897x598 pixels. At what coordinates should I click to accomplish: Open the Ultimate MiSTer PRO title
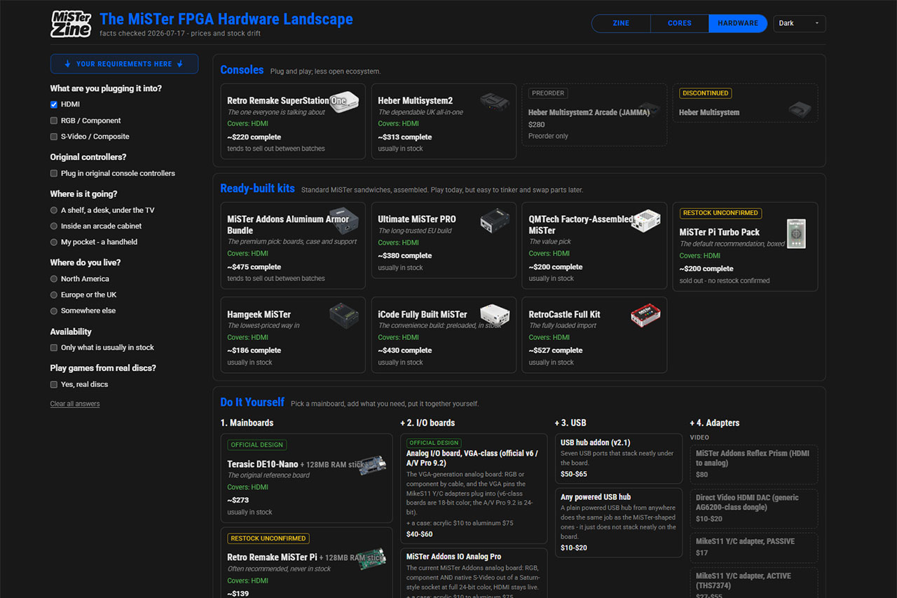click(417, 219)
